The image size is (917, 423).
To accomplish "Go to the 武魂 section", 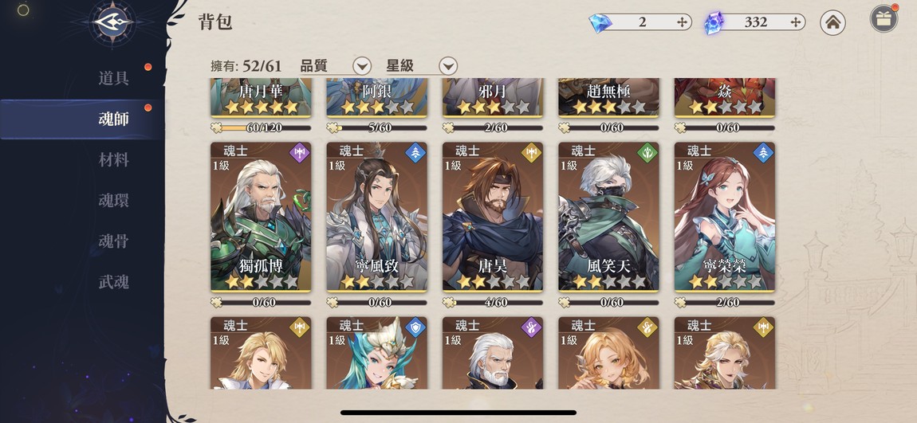I will [113, 282].
